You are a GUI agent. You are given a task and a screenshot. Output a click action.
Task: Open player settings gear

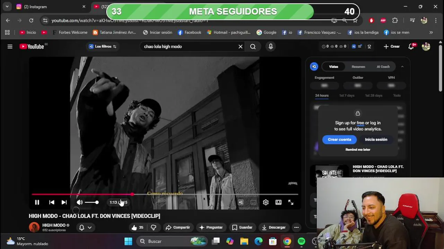tap(266, 202)
